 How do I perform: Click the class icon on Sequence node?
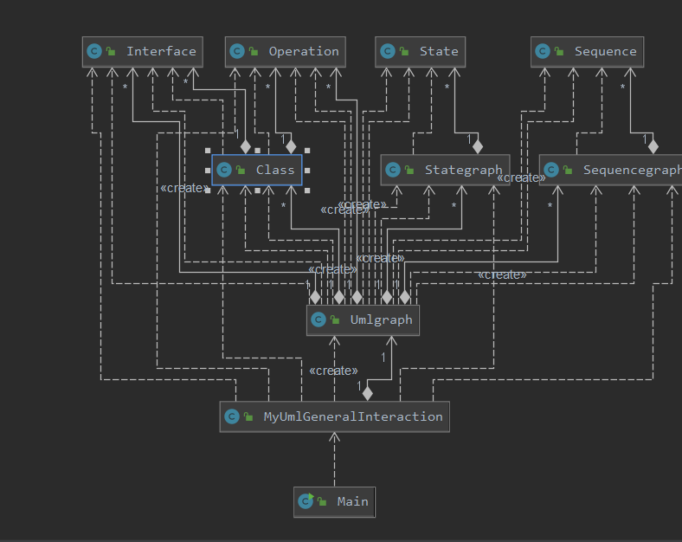(x=543, y=51)
